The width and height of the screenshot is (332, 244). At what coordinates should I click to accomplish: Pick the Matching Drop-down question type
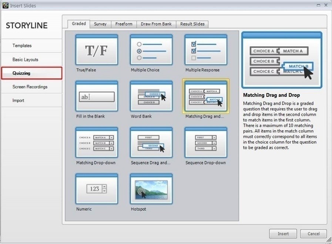tap(97, 142)
